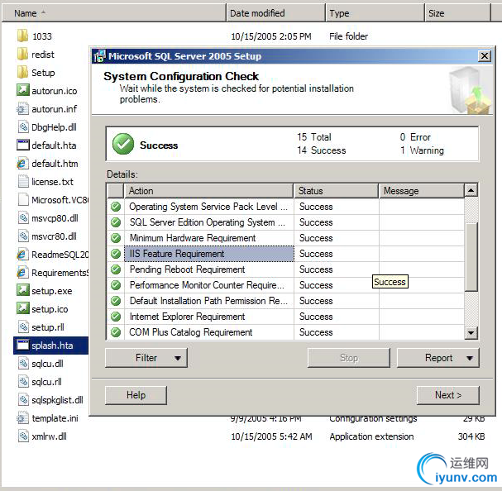Image resolution: width=502 pixels, height=491 pixels.
Task: Select the msvcr80.dll file icon
Action: 23,236
